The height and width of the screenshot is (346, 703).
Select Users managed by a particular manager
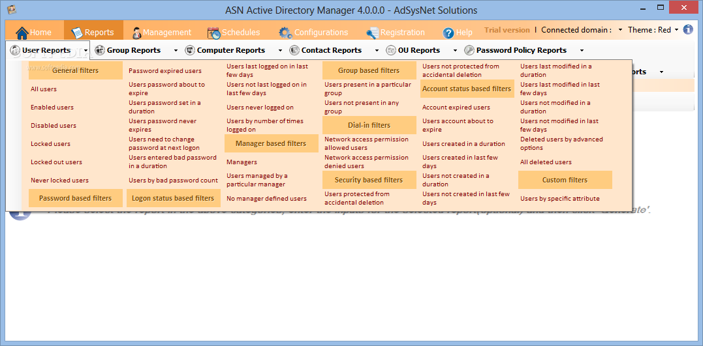(257, 180)
